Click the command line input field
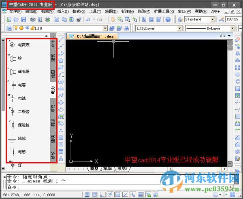Viewport: 243px width, 199px height. [119, 187]
